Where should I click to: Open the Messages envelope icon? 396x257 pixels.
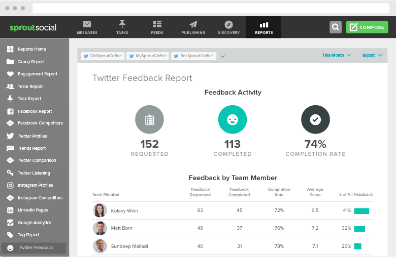pyautogui.click(x=87, y=24)
